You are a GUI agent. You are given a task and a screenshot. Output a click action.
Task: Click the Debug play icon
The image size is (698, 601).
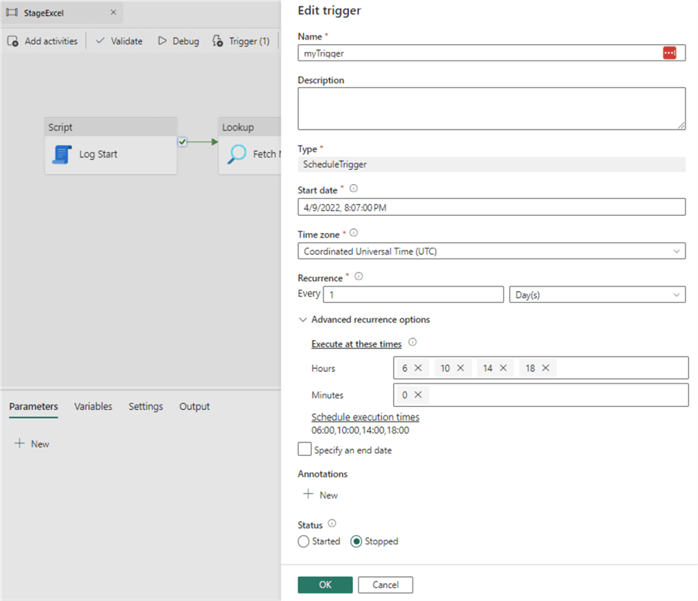tap(163, 41)
